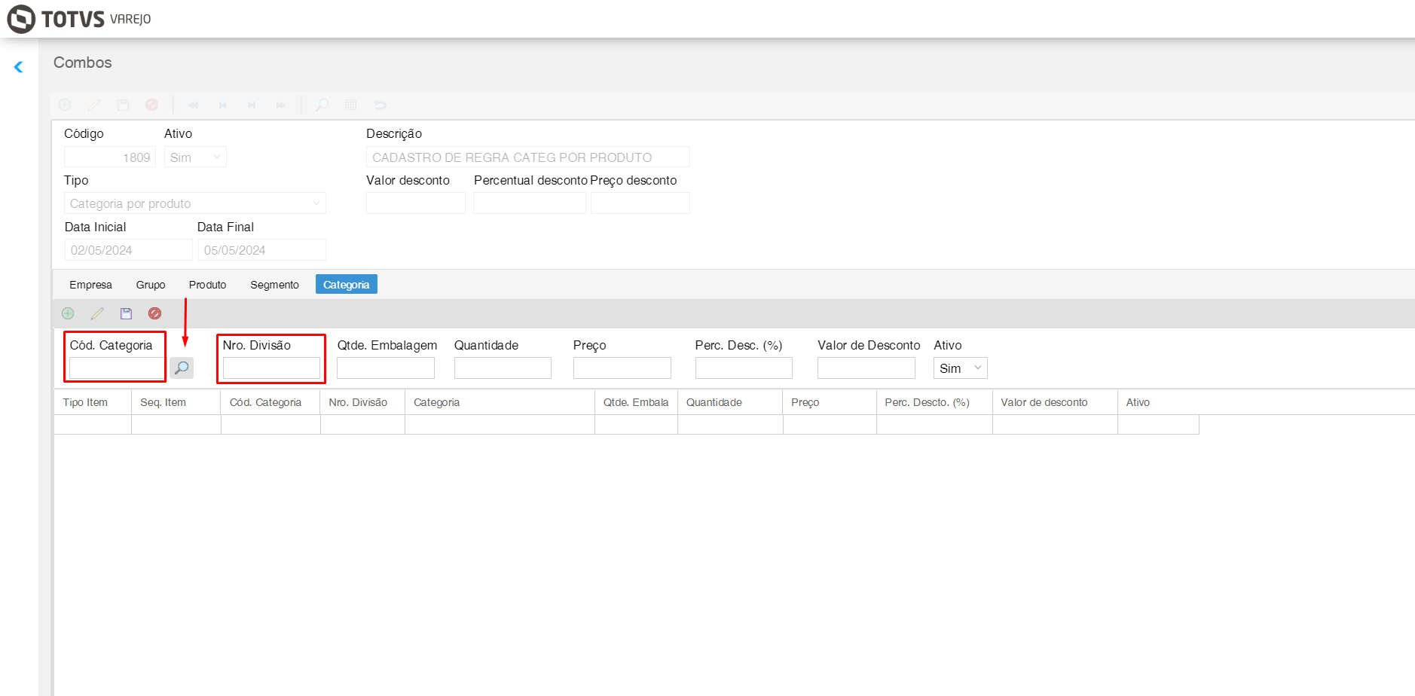Click the save icon in the Categoria toolbar

click(126, 313)
